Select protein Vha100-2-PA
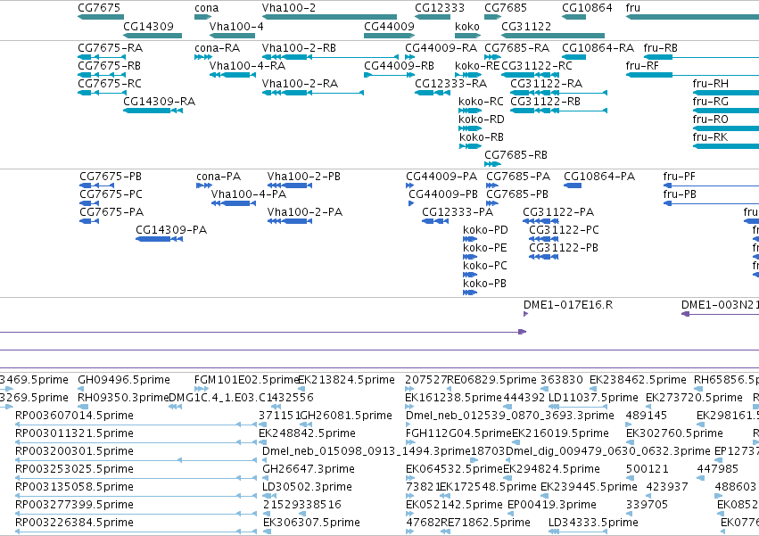This screenshot has width=759, height=536. click(290, 221)
